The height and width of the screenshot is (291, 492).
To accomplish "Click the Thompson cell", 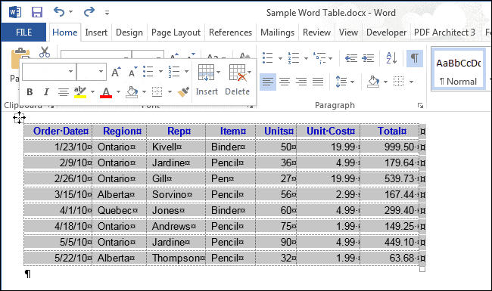I will pyautogui.click(x=176, y=258).
